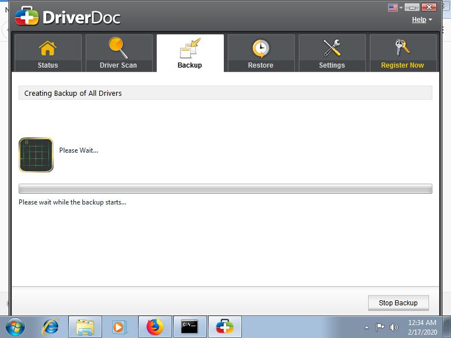This screenshot has width=451, height=338.
Task: Go to the Settings tab
Action: [x=332, y=53]
